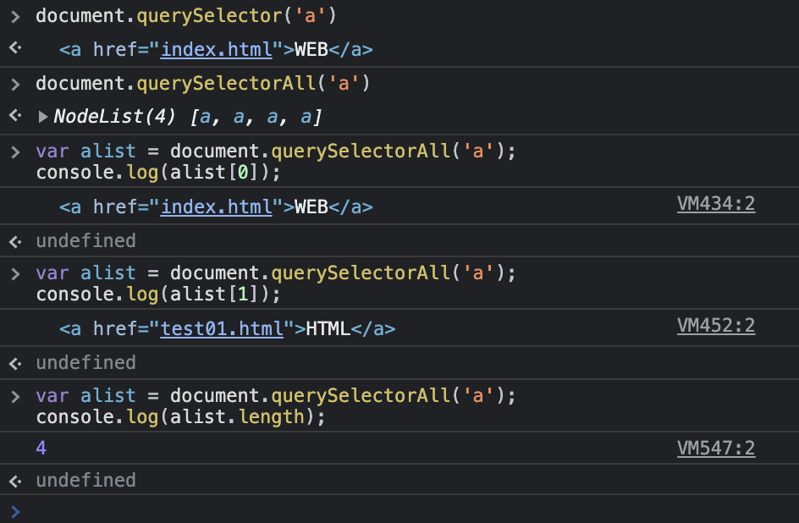Click the VM434:2 source location link
The height and width of the screenshot is (523, 799).
coord(716,203)
